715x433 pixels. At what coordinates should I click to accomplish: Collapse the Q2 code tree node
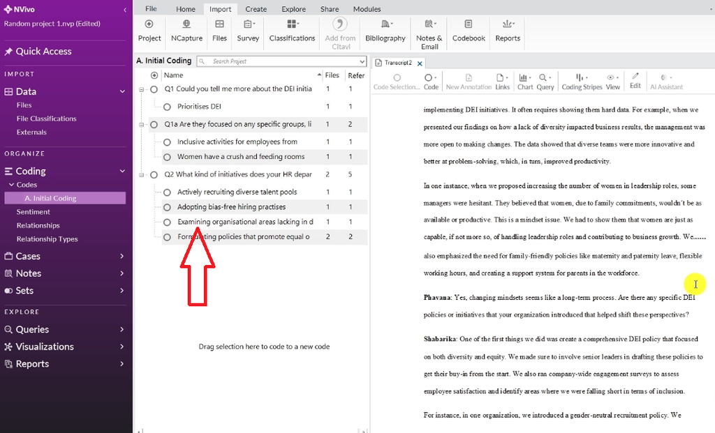(x=141, y=174)
